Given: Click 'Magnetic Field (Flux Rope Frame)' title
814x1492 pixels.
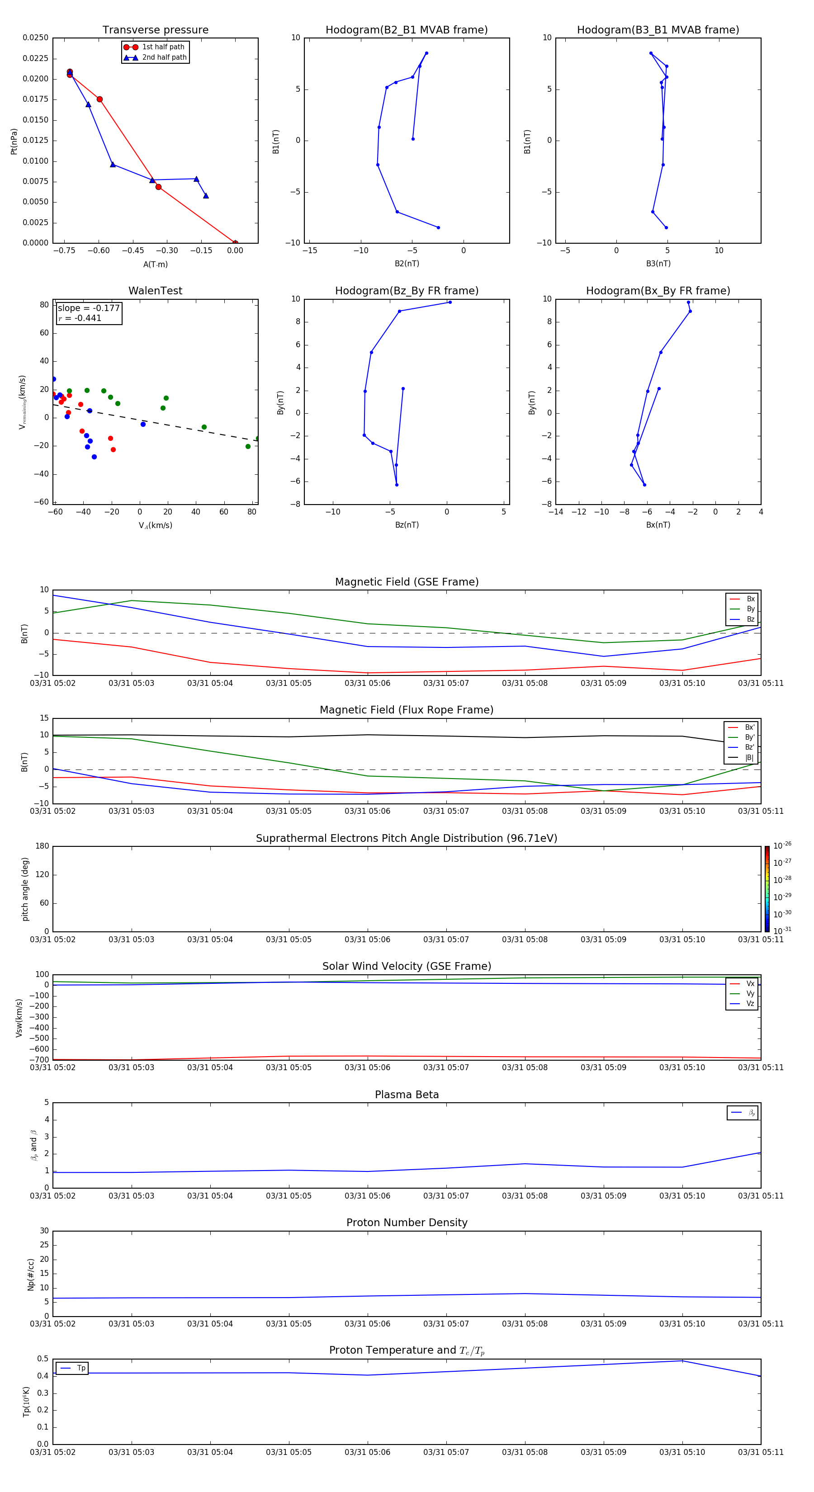Looking at the screenshot, I should point(407,710).
